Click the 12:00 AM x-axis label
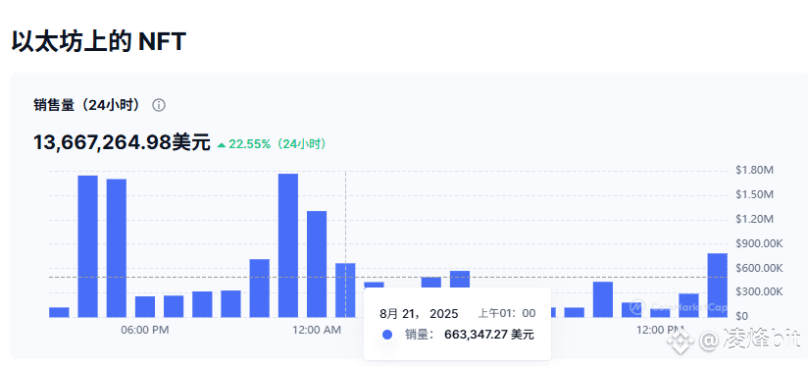 click(x=317, y=330)
